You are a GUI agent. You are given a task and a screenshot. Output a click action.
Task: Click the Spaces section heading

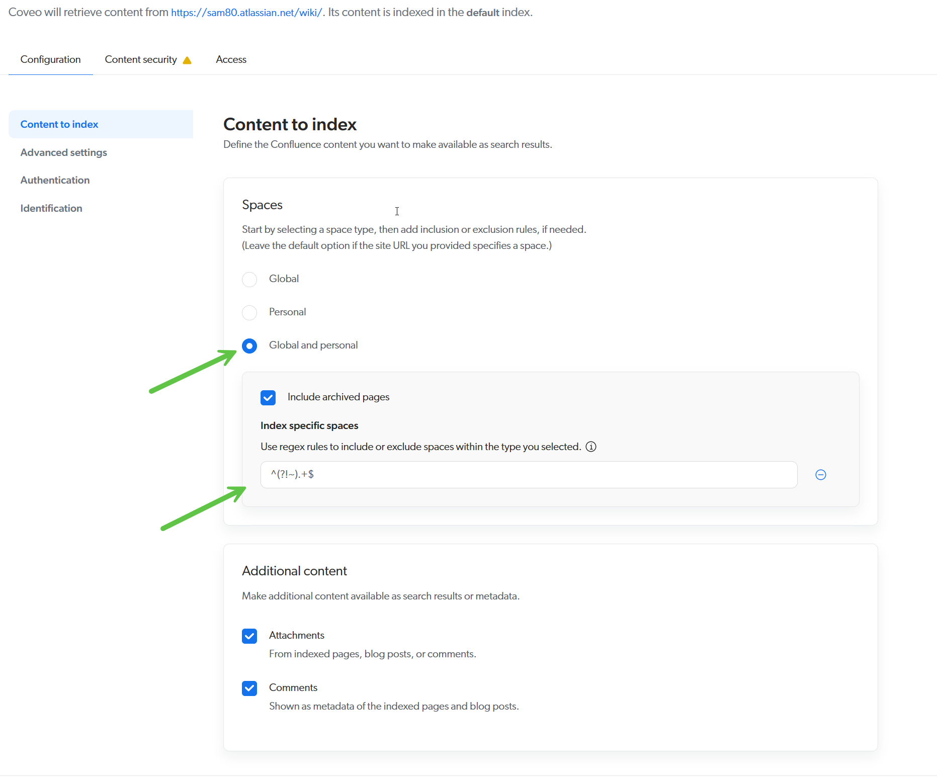pyautogui.click(x=262, y=205)
